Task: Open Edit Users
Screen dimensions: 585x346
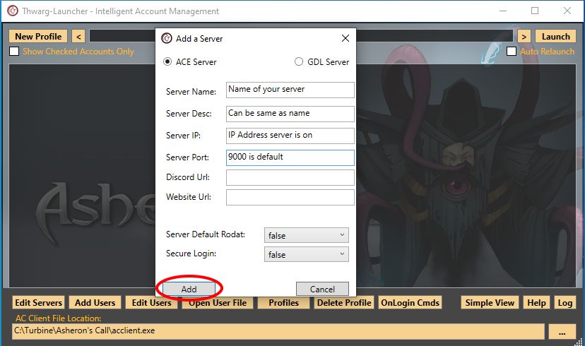Action: [151, 302]
